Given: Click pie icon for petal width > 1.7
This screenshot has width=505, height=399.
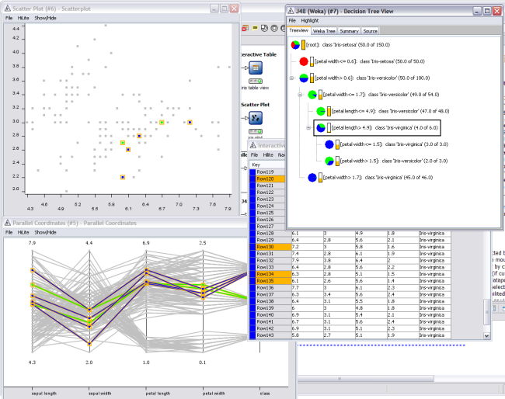Looking at the screenshot, I should (x=312, y=177).
